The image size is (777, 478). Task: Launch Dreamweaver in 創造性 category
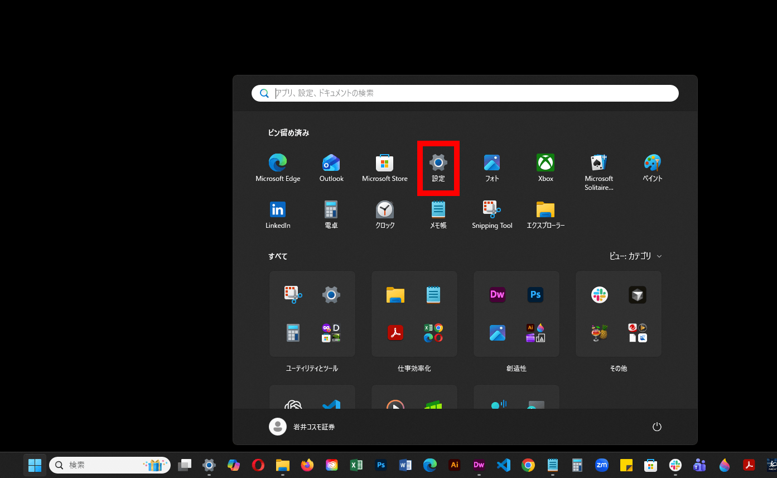498,295
